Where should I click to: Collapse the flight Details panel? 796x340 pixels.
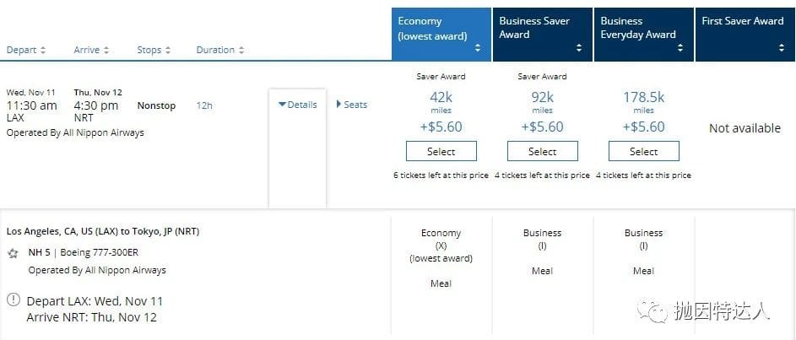(x=298, y=105)
